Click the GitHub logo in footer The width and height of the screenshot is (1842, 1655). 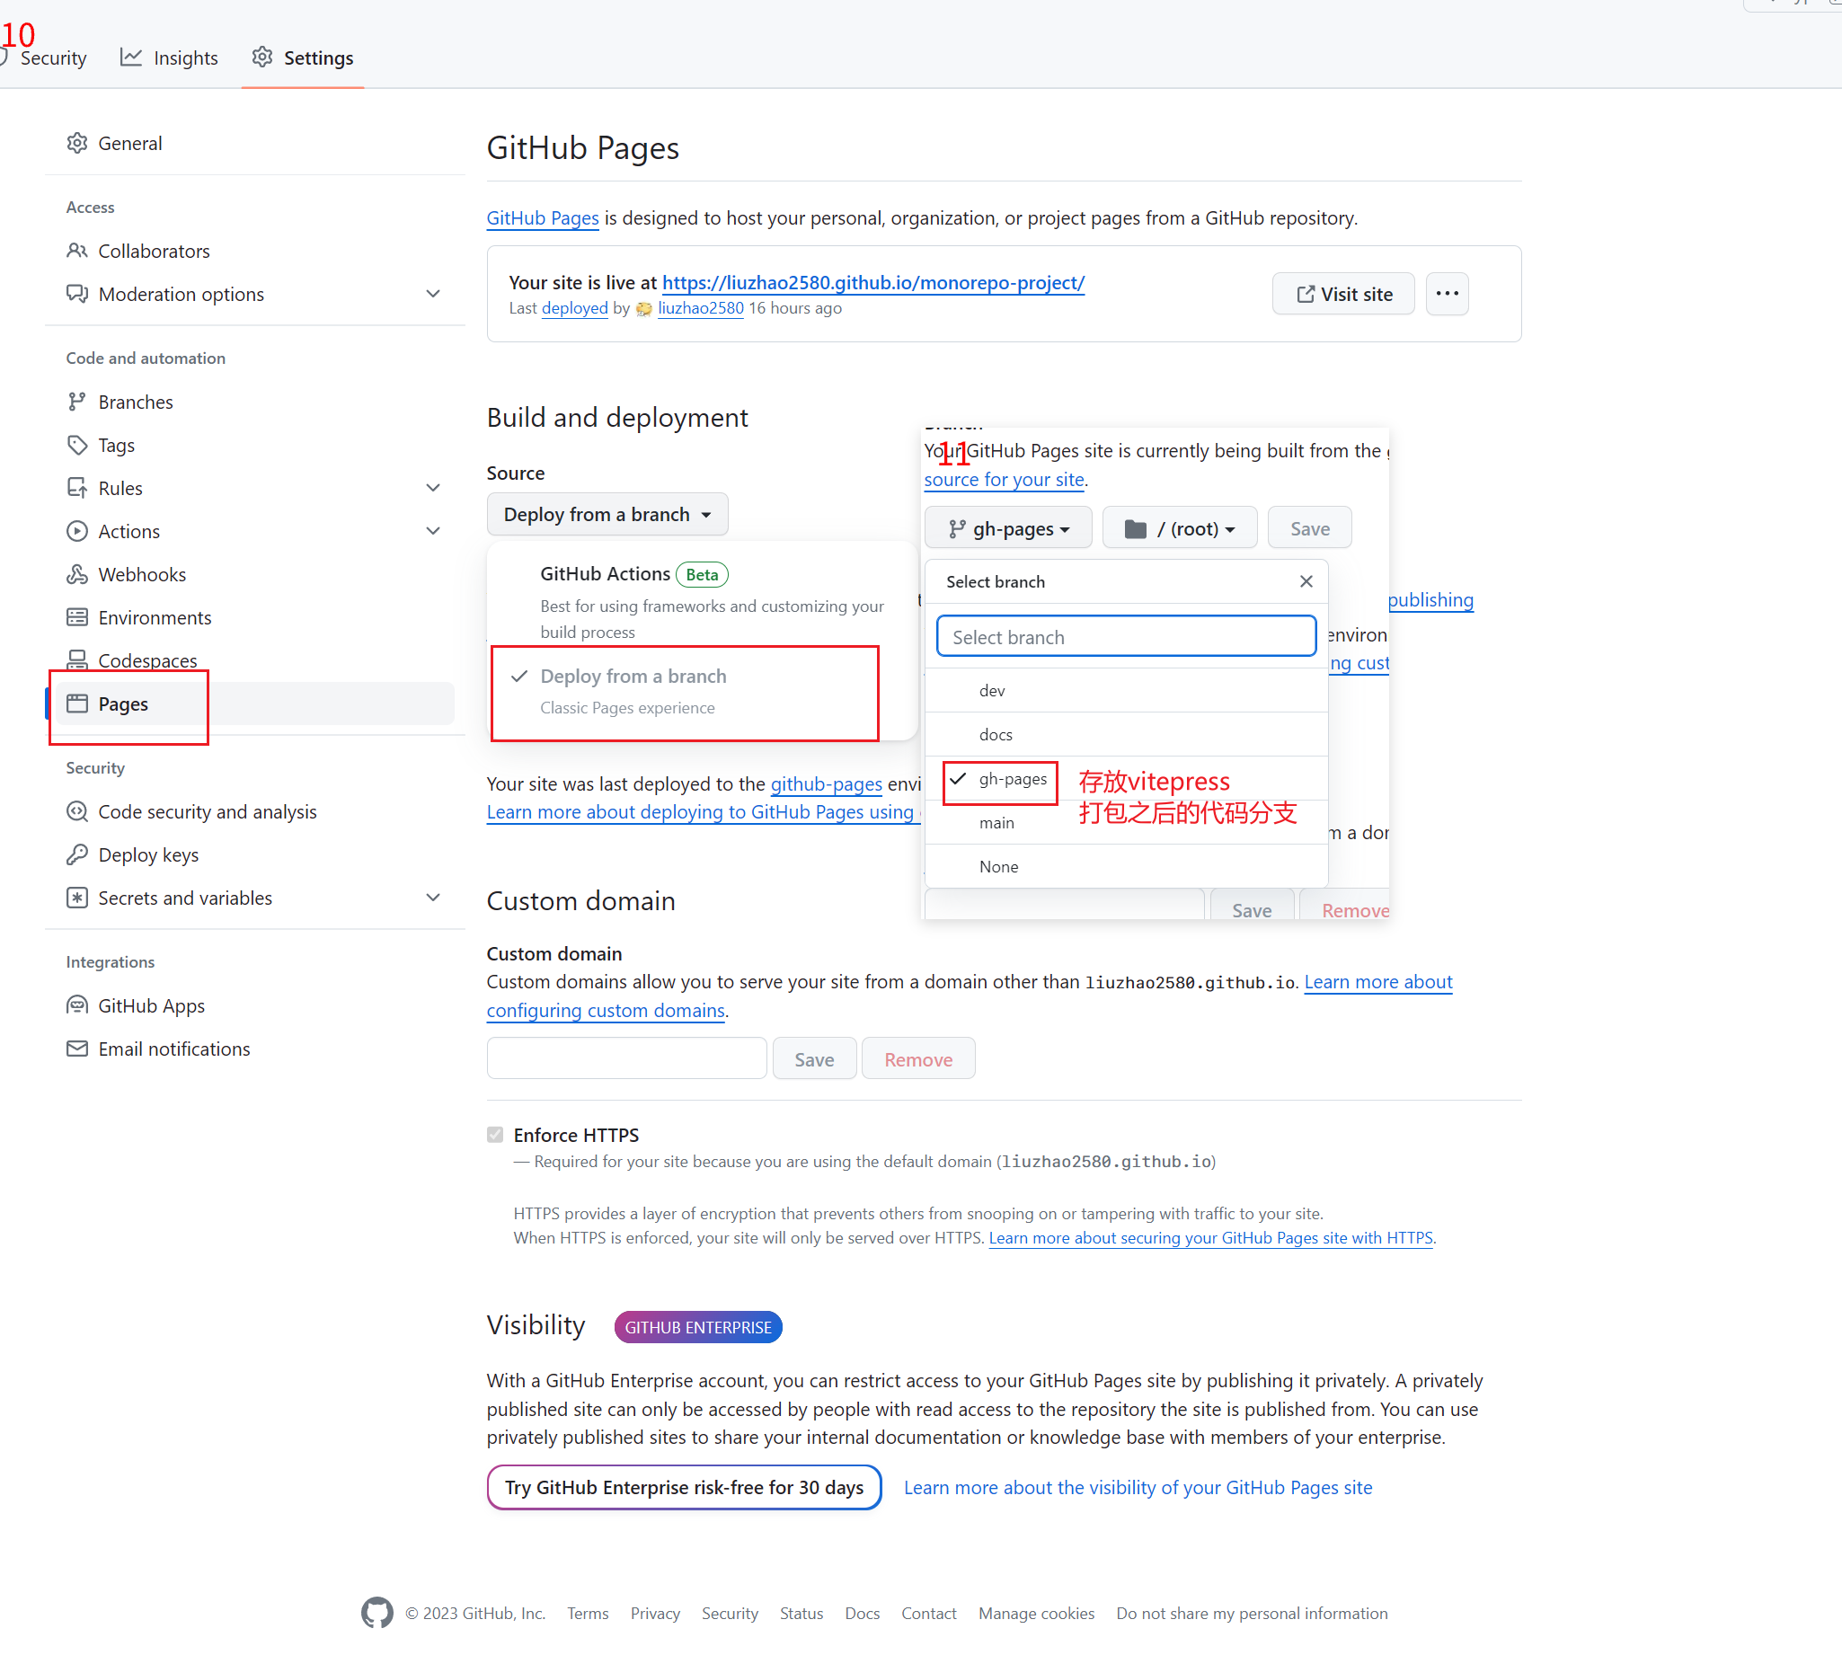tap(376, 1612)
